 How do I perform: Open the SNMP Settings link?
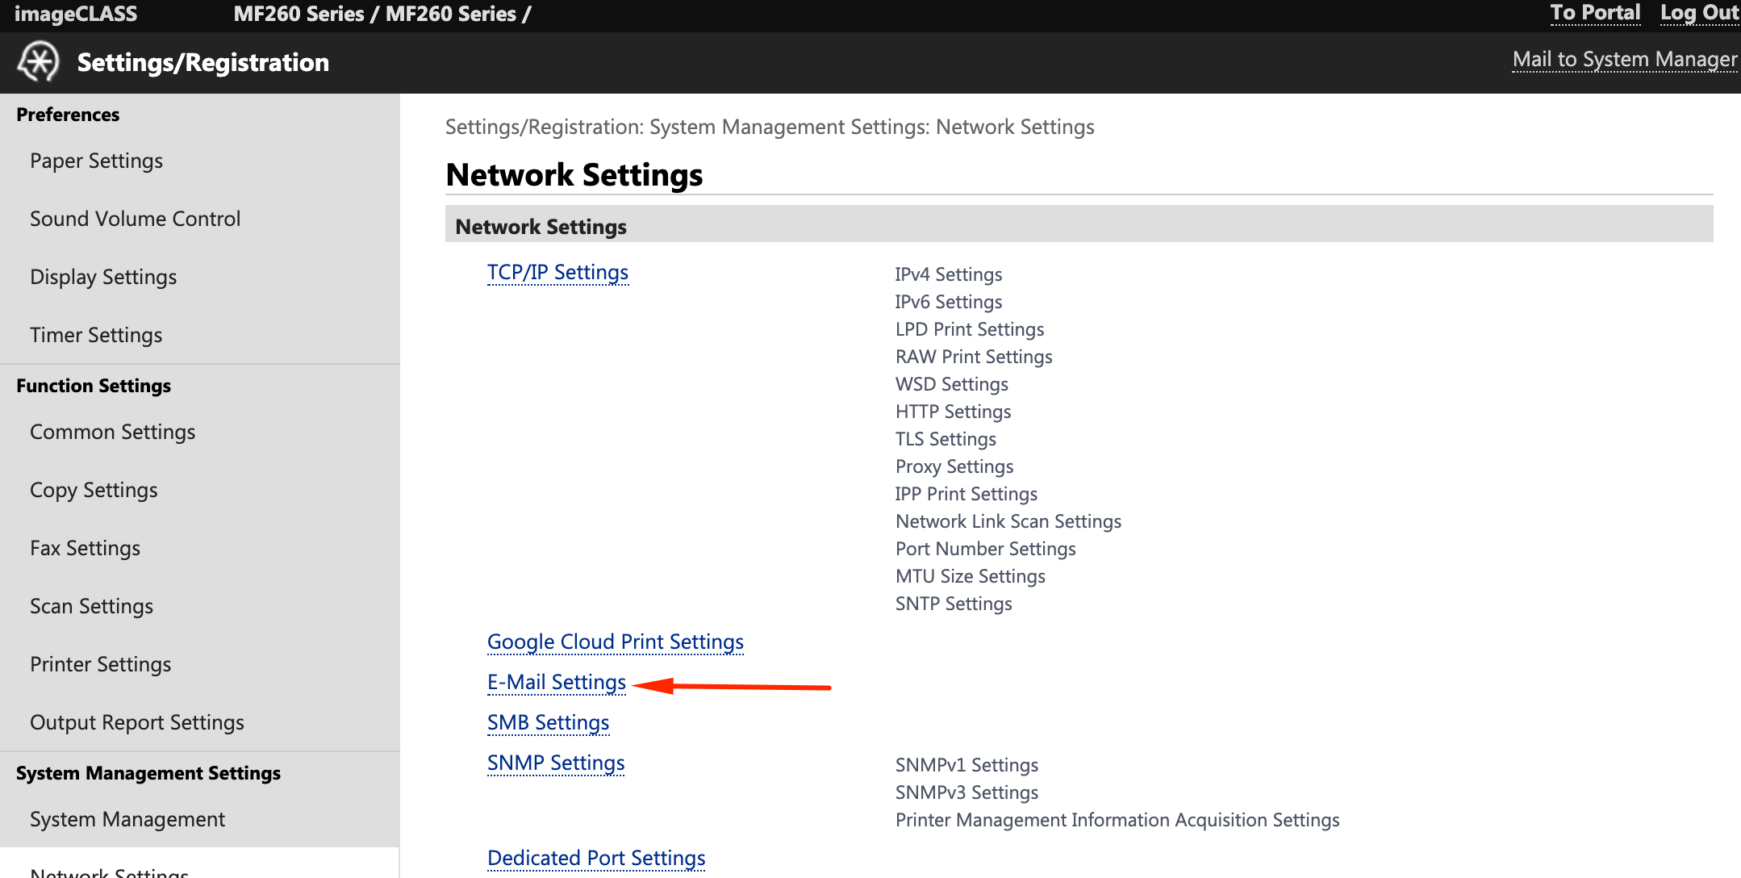click(x=556, y=763)
